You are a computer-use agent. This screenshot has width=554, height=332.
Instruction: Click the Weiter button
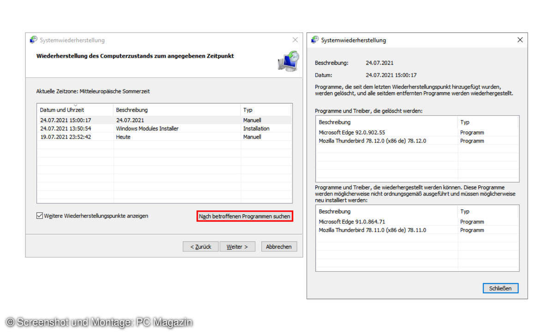pos(237,247)
